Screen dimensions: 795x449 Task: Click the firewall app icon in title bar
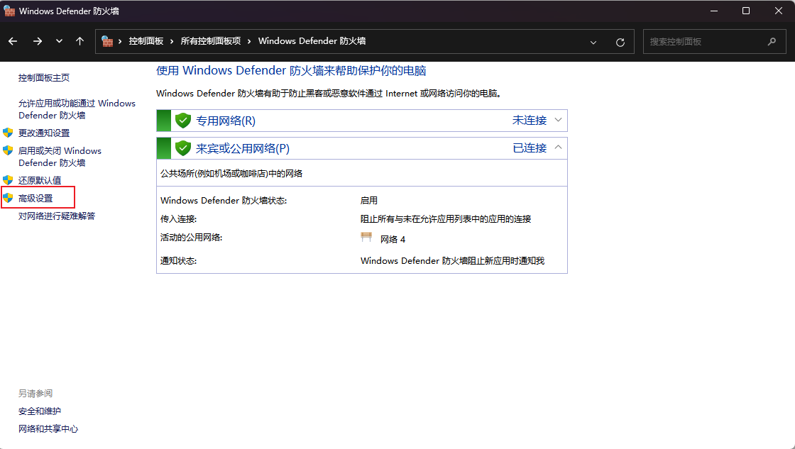point(9,11)
